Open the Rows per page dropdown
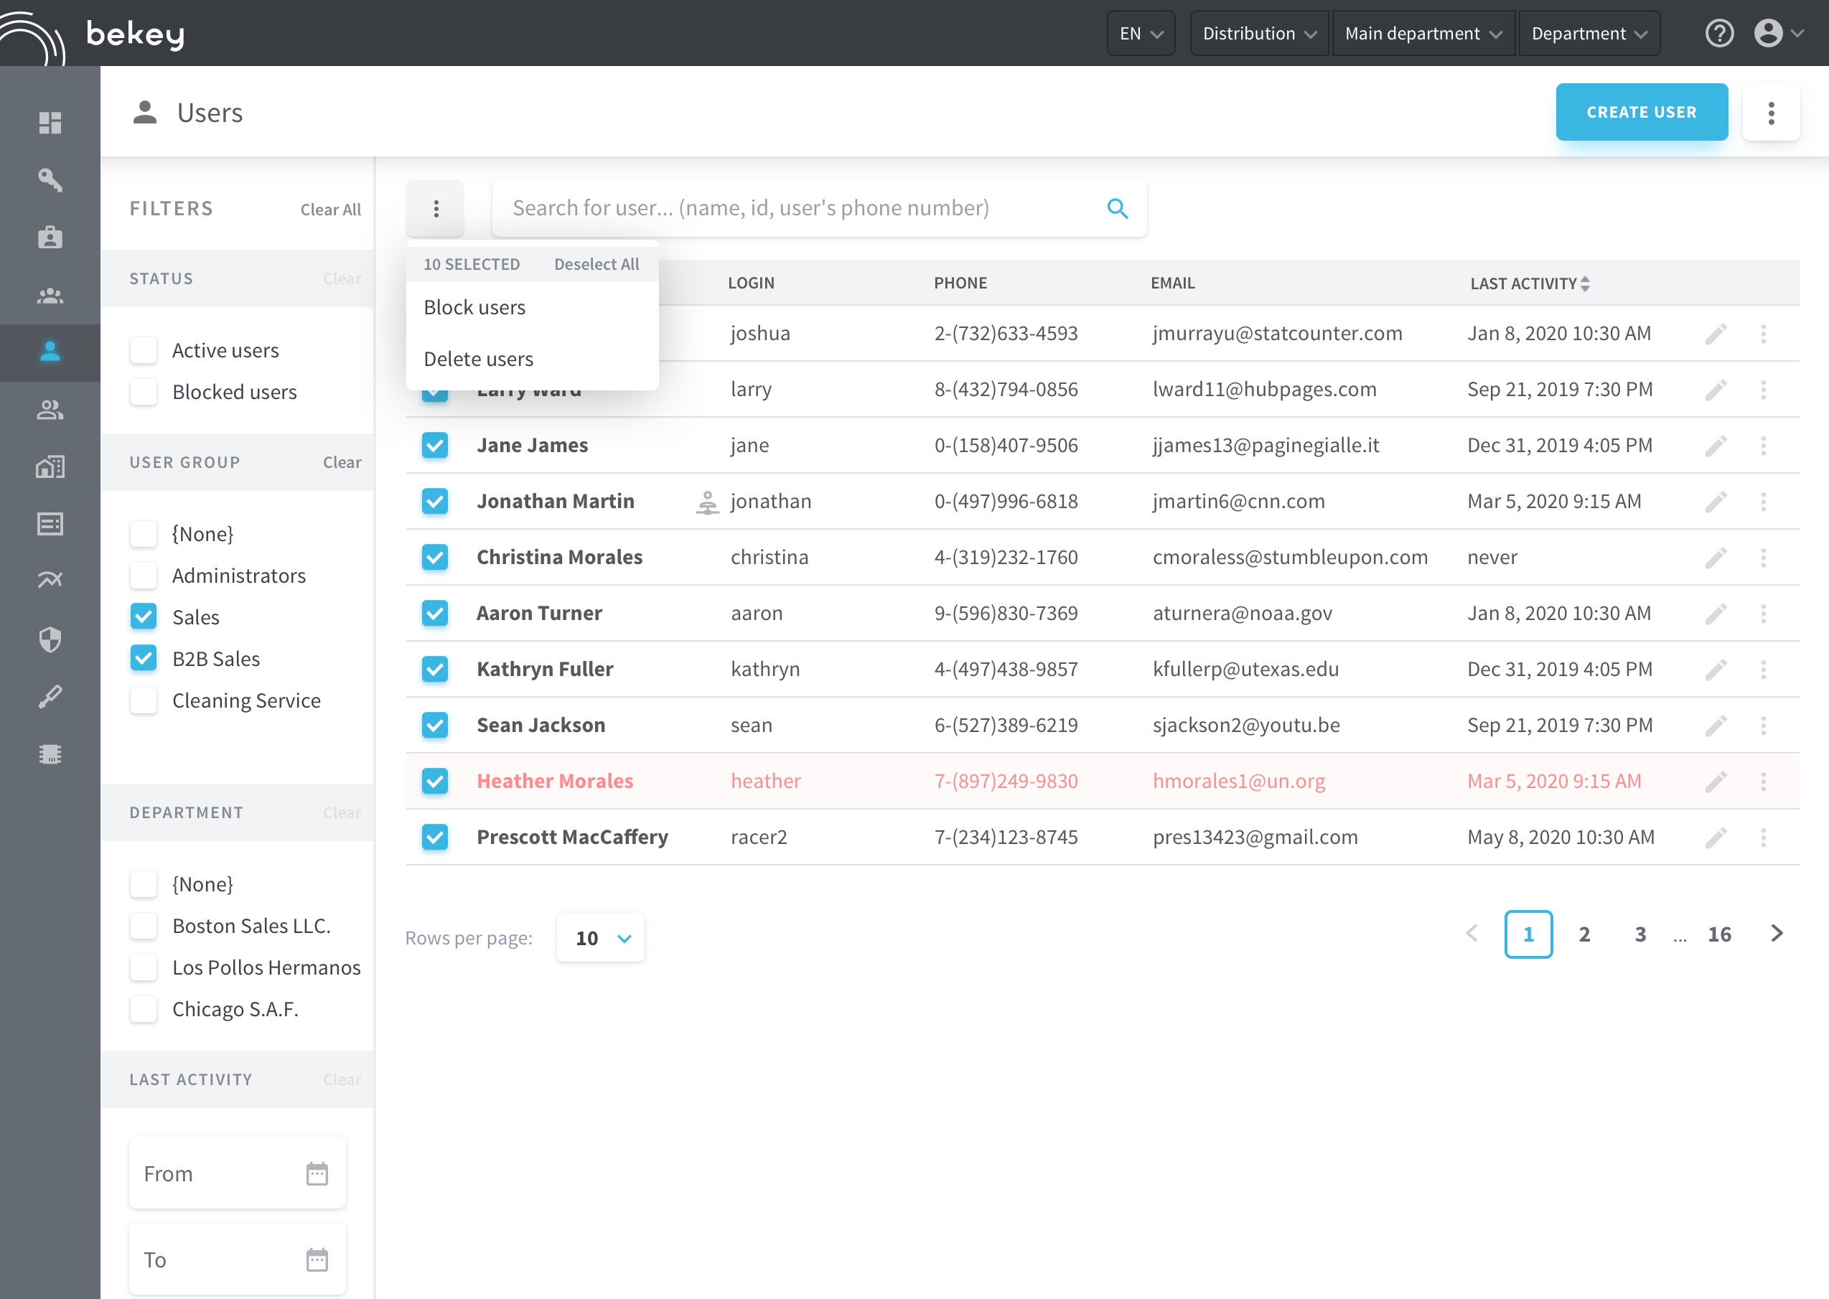The height and width of the screenshot is (1299, 1829). click(x=601, y=937)
